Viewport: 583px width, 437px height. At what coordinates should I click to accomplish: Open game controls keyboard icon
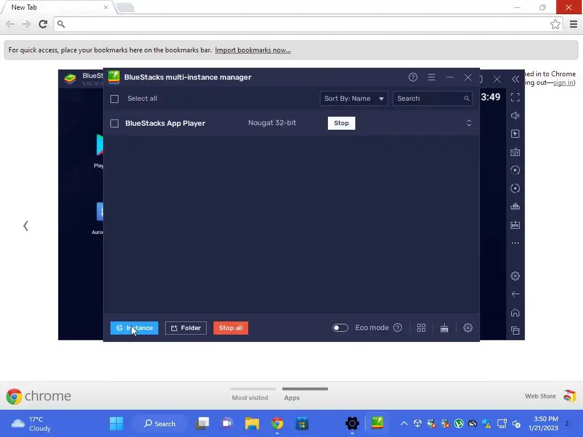(515, 152)
